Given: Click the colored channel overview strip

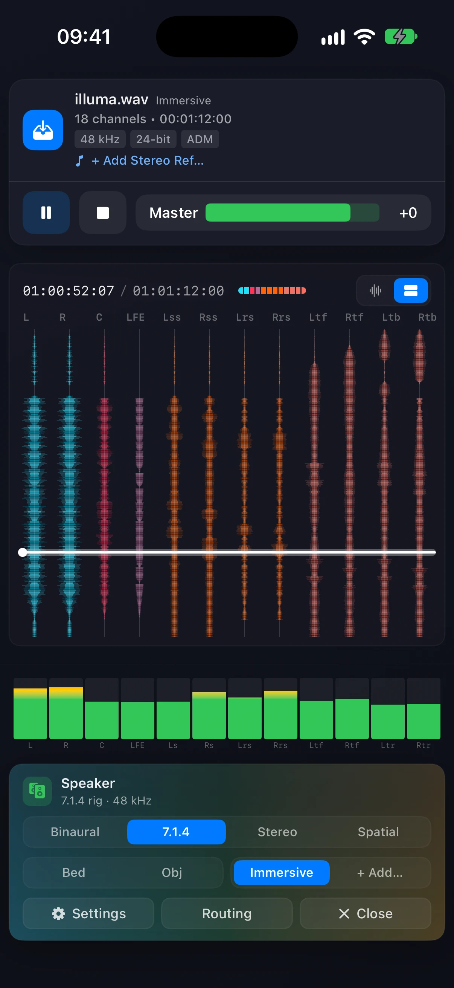Looking at the screenshot, I should point(272,291).
